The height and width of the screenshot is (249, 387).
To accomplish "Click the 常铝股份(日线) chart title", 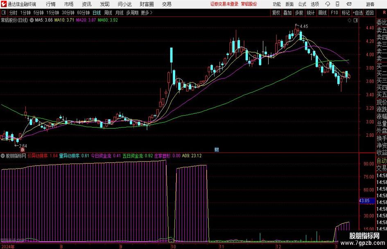I will [14, 20].
